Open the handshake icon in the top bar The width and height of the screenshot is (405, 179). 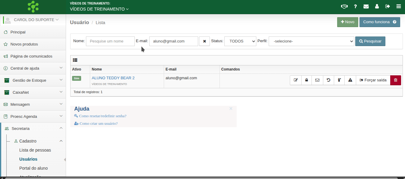(x=344, y=6)
